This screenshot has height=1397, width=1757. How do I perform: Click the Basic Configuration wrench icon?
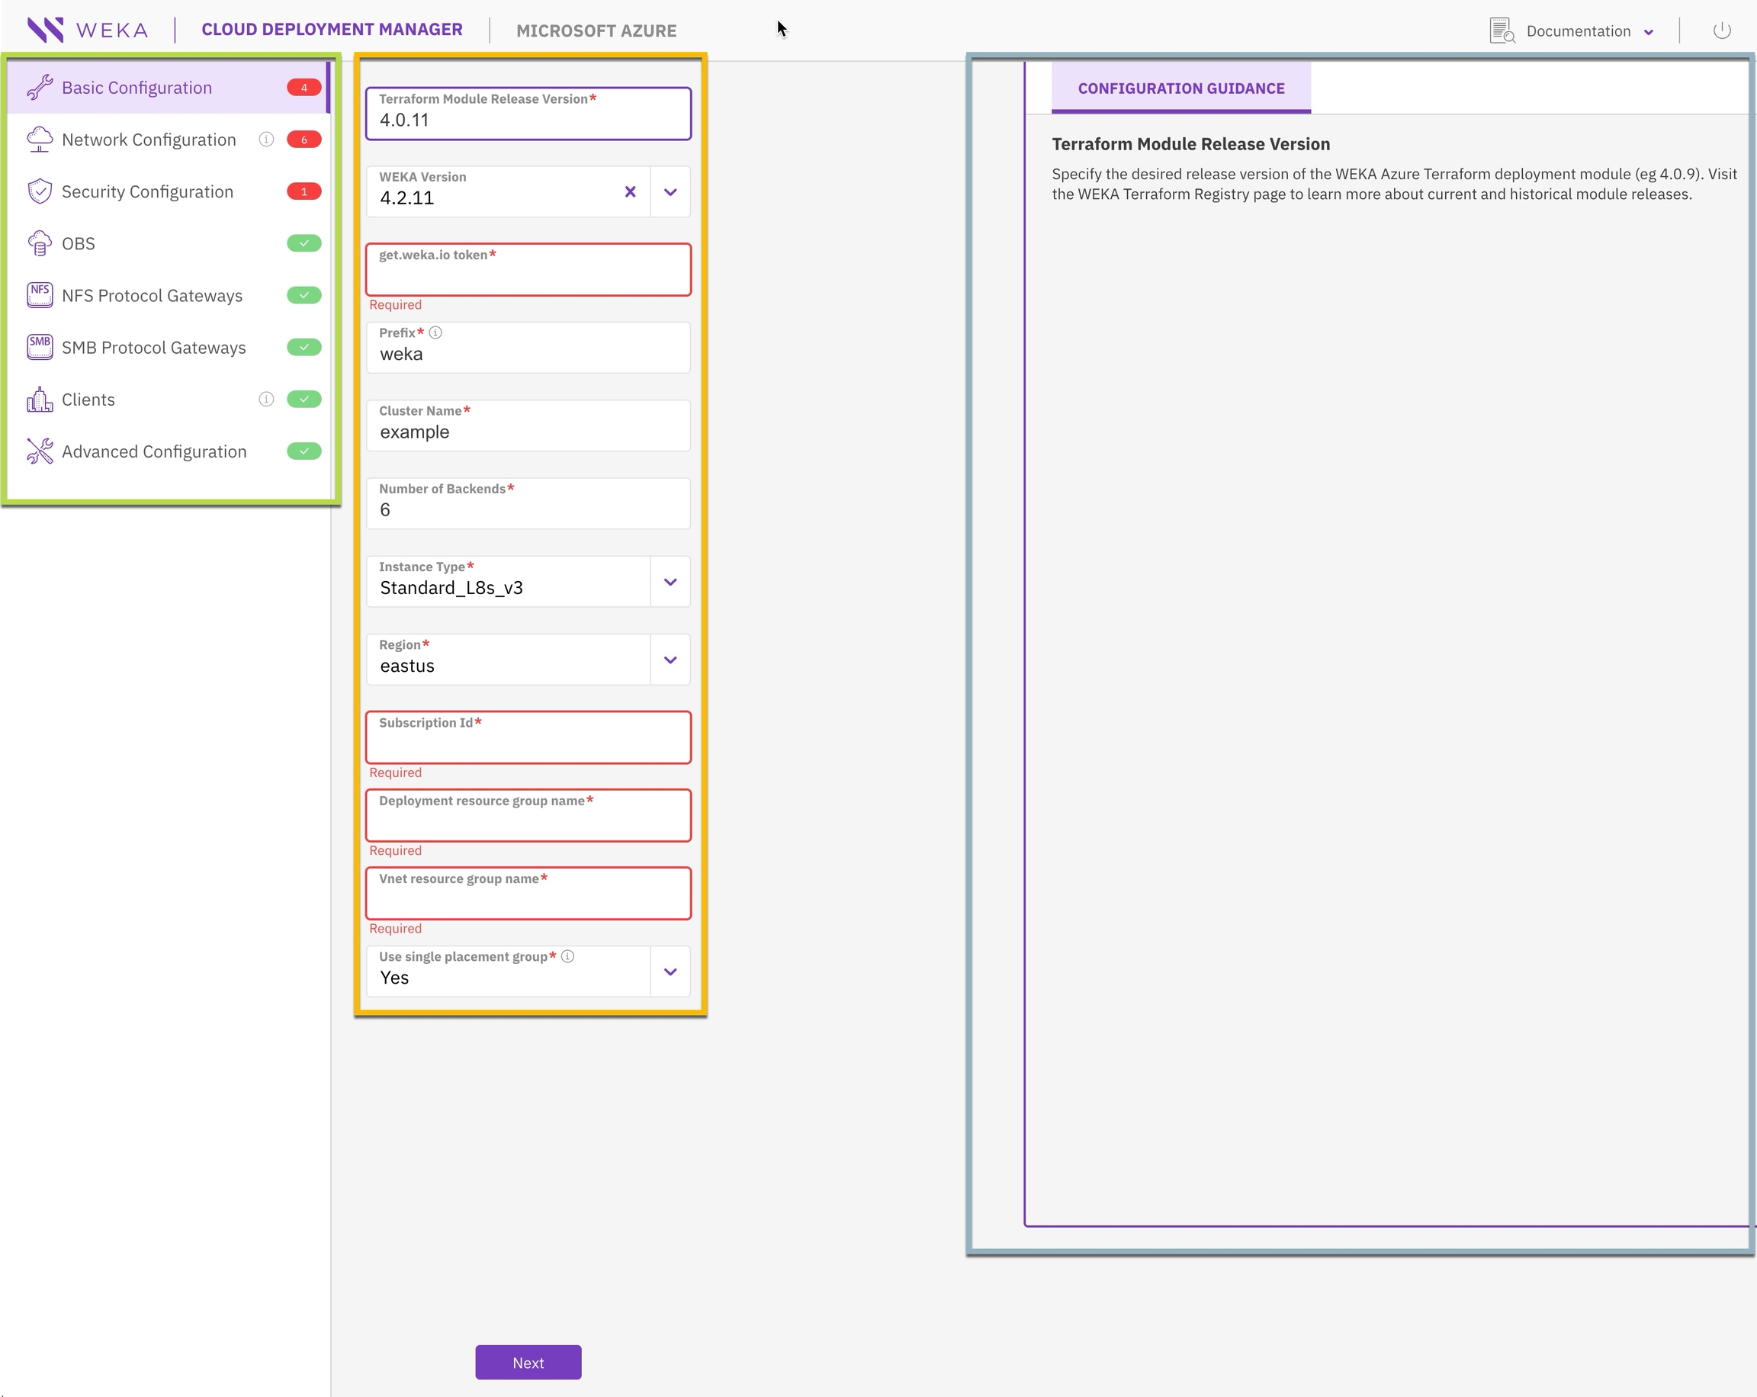point(39,87)
